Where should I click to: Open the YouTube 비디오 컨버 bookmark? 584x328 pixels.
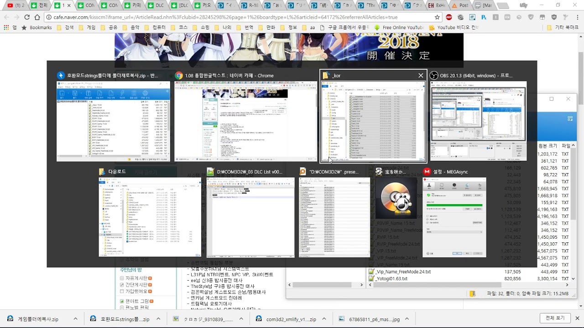pyautogui.click(x=454, y=27)
